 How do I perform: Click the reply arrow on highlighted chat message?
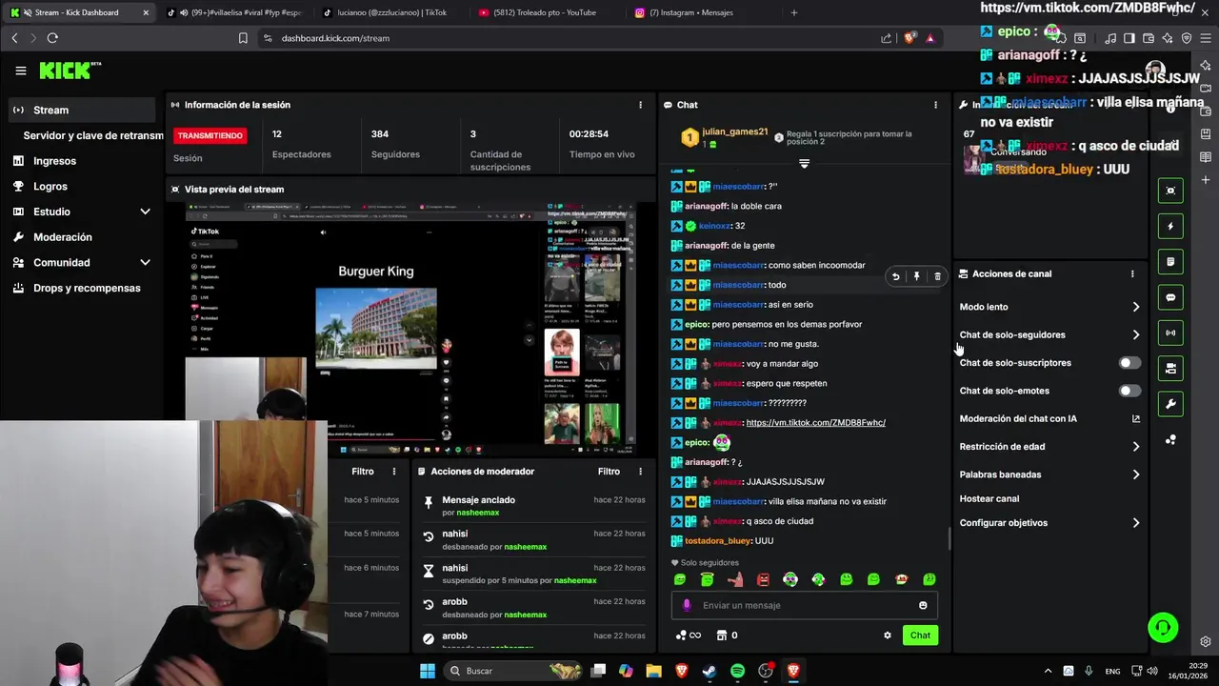click(895, 276)
